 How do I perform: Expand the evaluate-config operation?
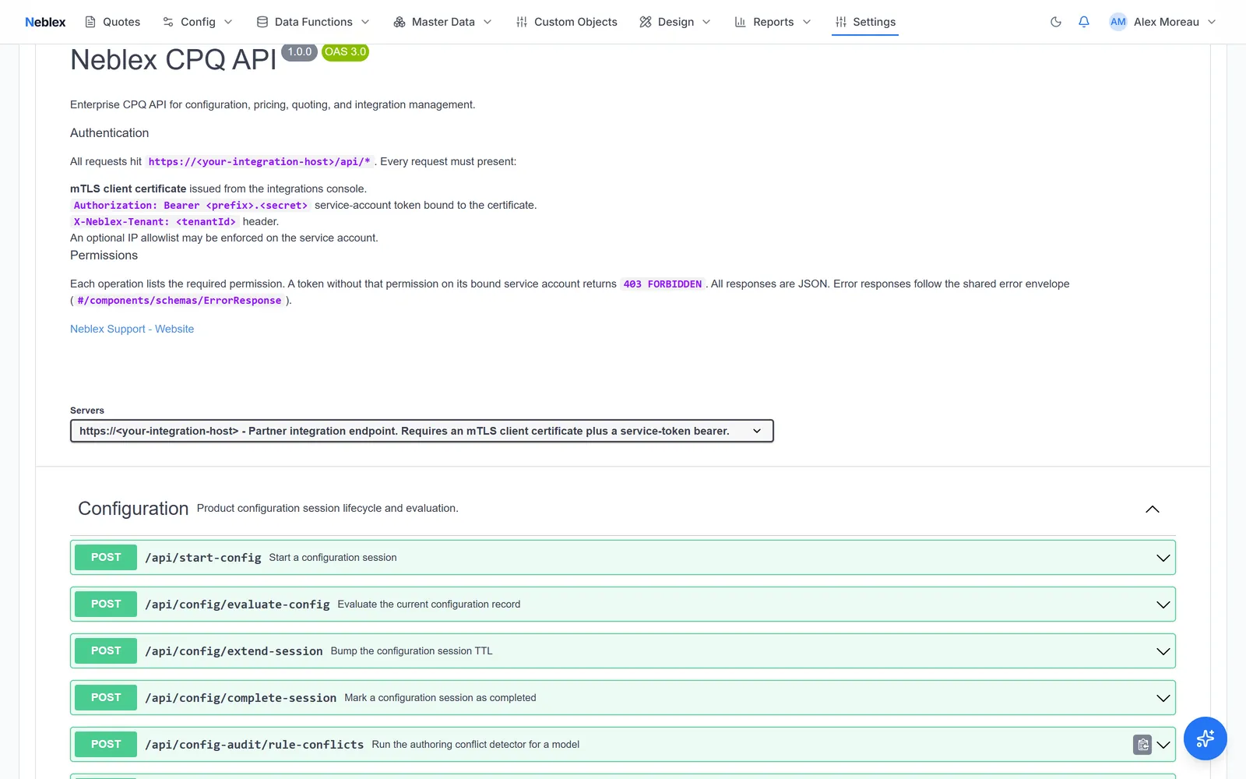click(x=1163, y=605)
